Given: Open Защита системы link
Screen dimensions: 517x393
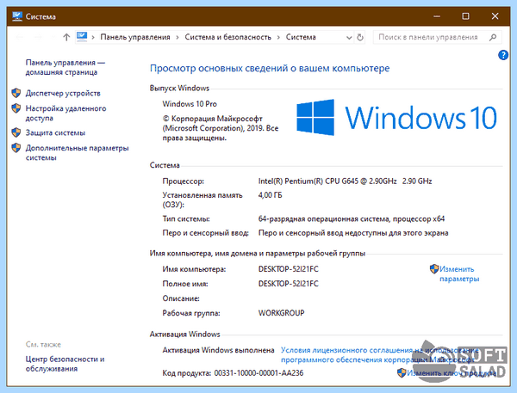Looking at the screenshot, I should (55, 132).
